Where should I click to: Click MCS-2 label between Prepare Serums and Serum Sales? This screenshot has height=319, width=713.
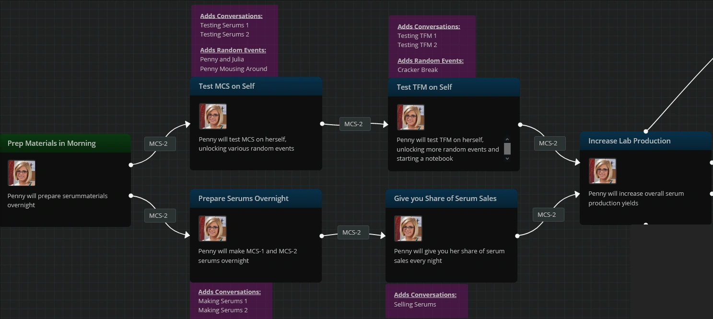[x=351, y=233]
